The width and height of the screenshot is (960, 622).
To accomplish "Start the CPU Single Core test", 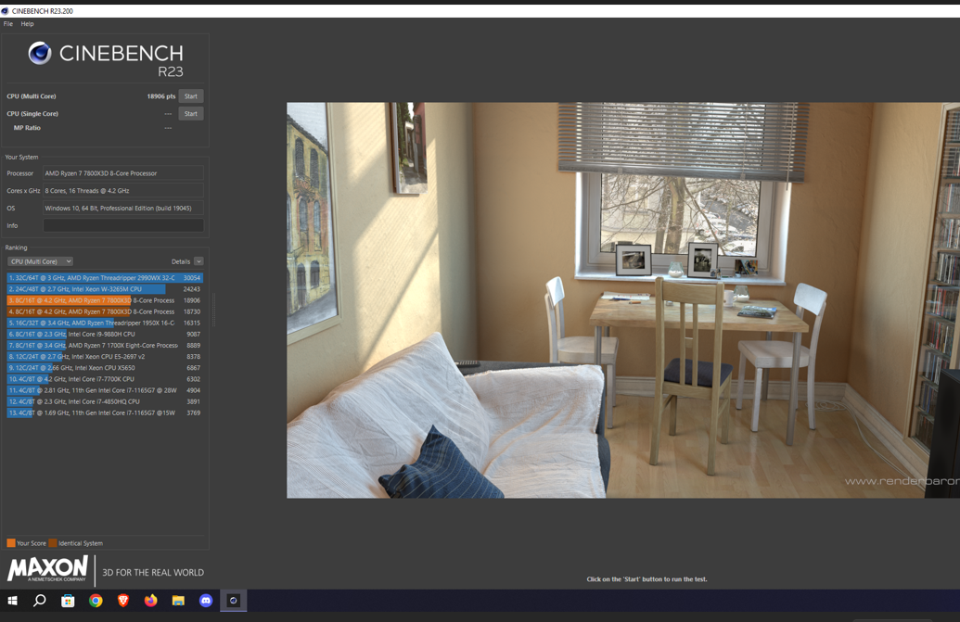I will click(x=191, y=114).
